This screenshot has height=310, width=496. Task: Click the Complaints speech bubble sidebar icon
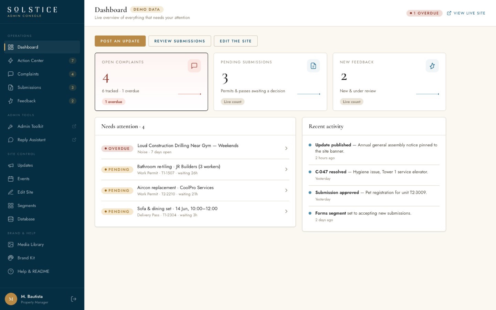pos(11,74)
